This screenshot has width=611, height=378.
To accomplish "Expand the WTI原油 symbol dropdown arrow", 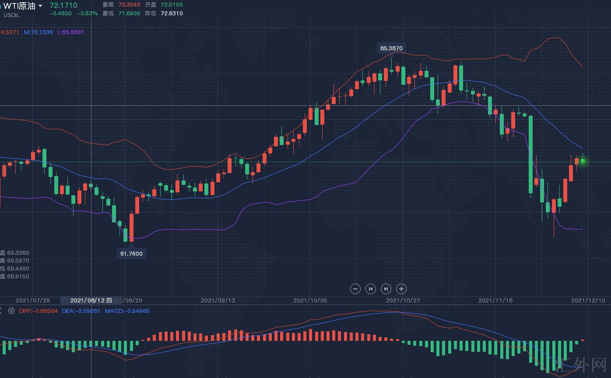I will coord(41,6).
